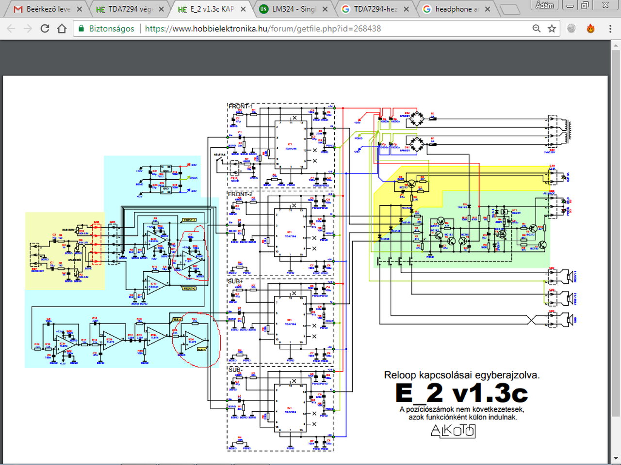
Task: Click the browser forward arrow
Action: 28,29
